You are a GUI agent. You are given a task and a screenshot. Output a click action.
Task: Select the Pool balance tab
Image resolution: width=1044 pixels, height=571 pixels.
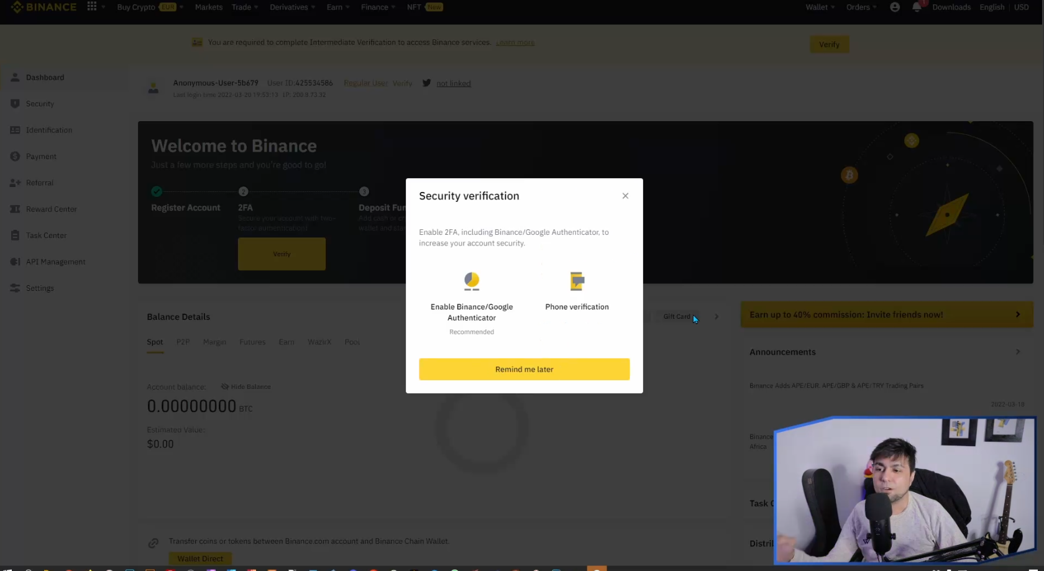(352, 342)
